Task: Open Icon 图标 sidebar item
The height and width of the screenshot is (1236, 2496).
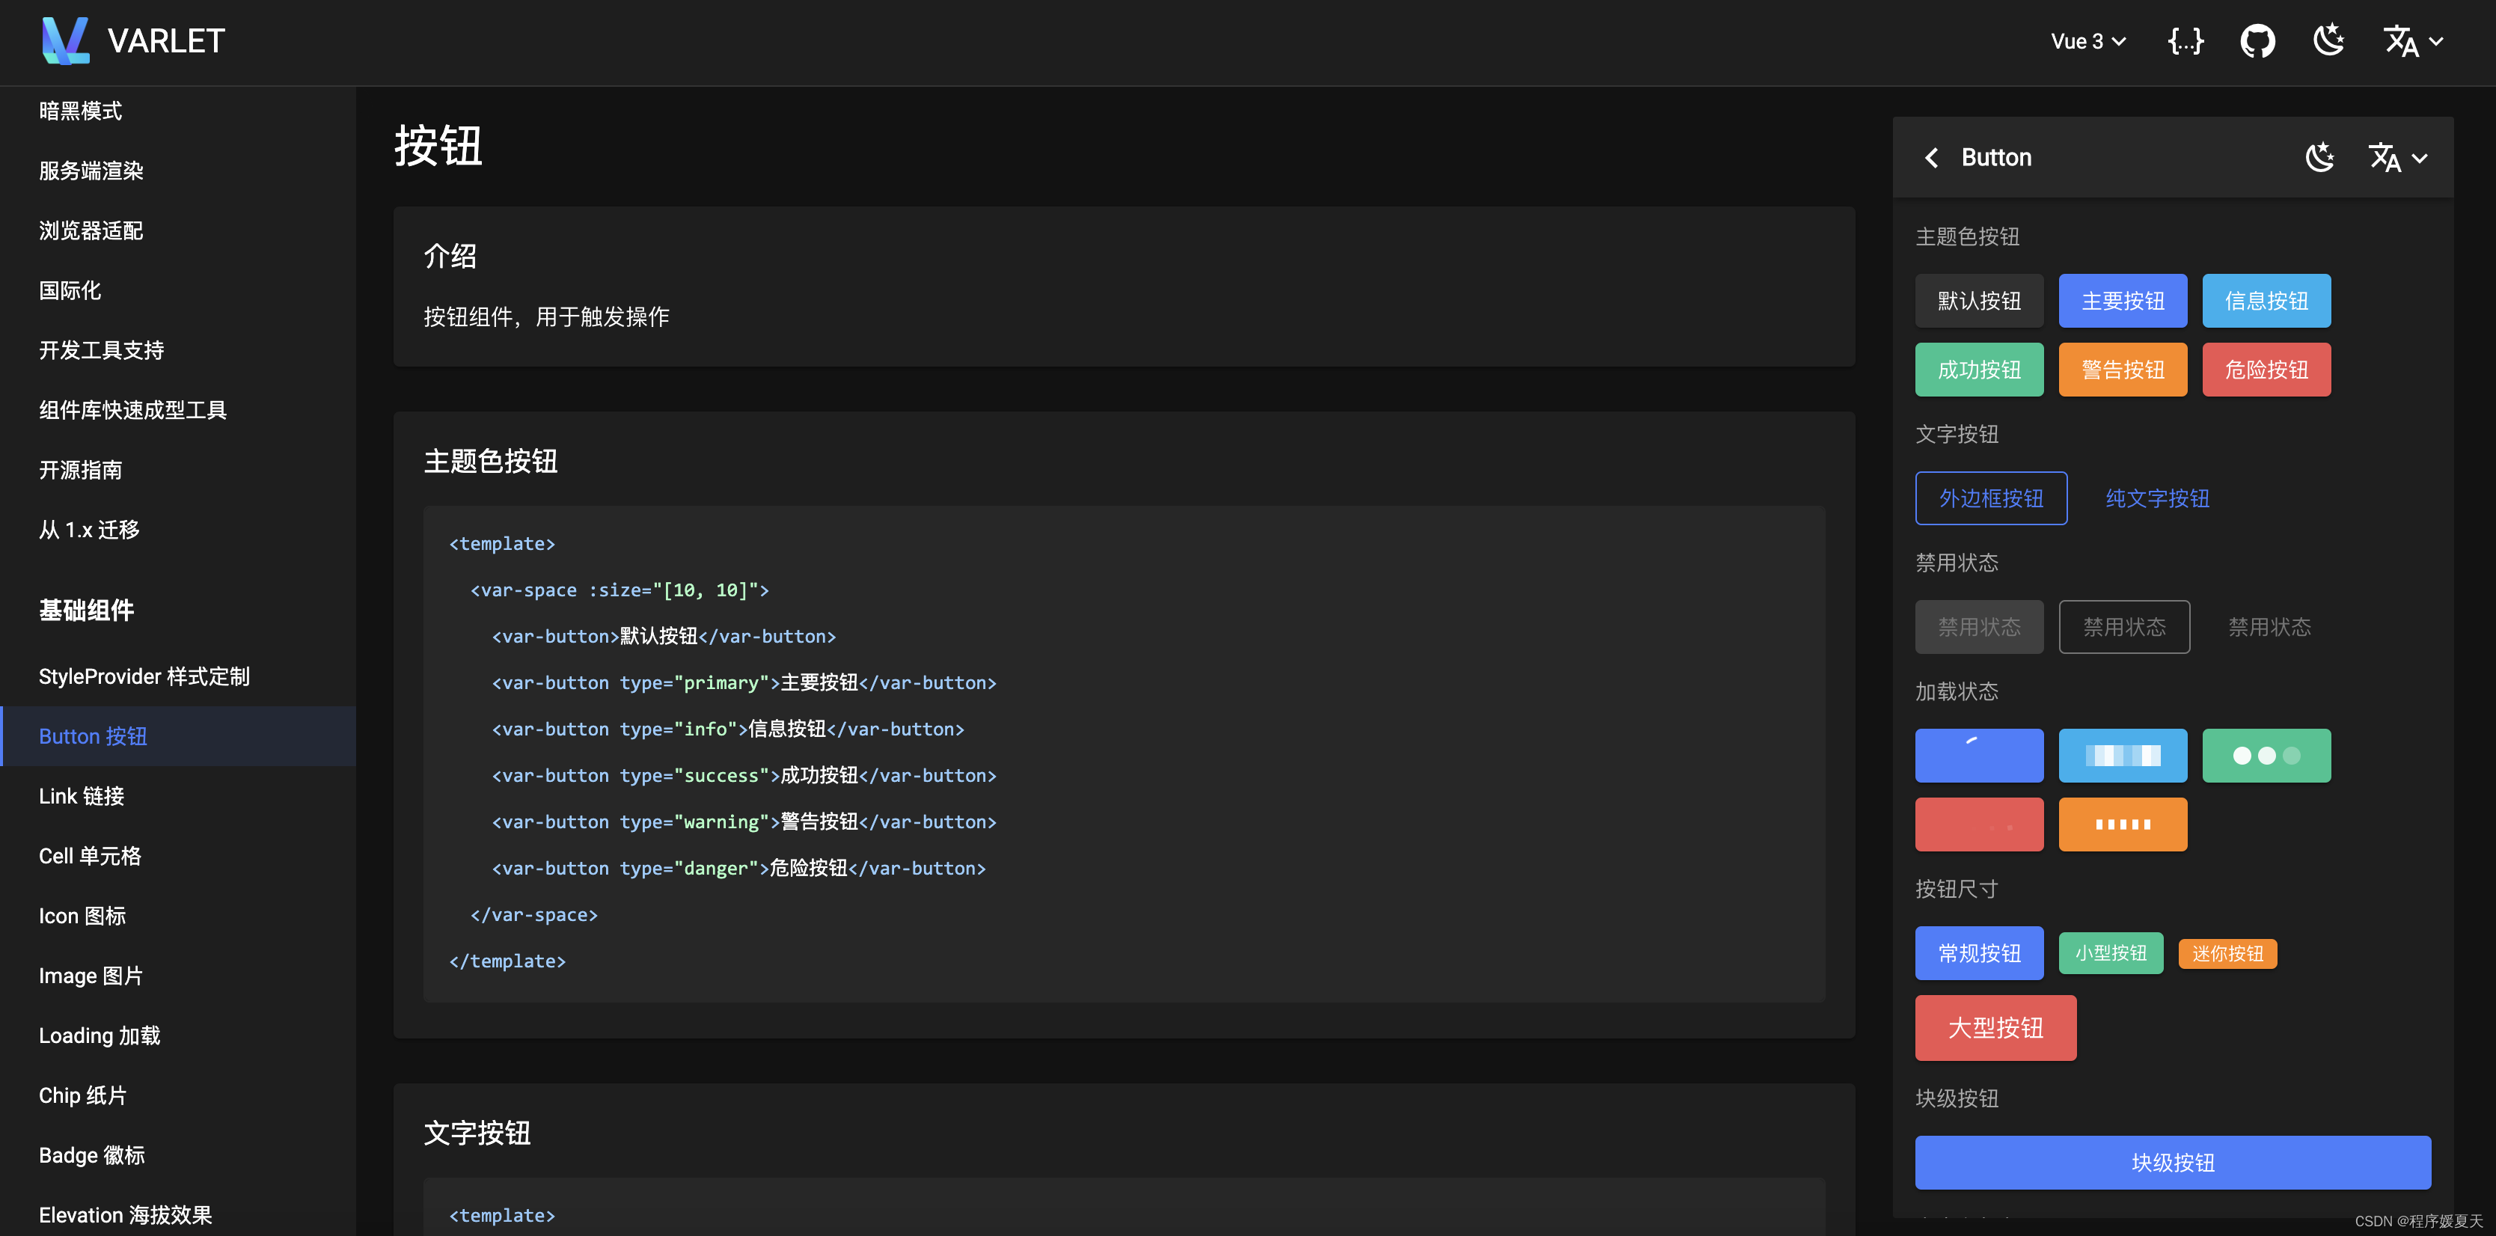Action: click(x=82, y=917)
